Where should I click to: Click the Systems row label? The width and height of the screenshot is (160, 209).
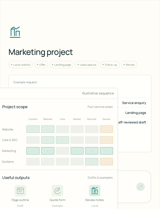[8, 162]
